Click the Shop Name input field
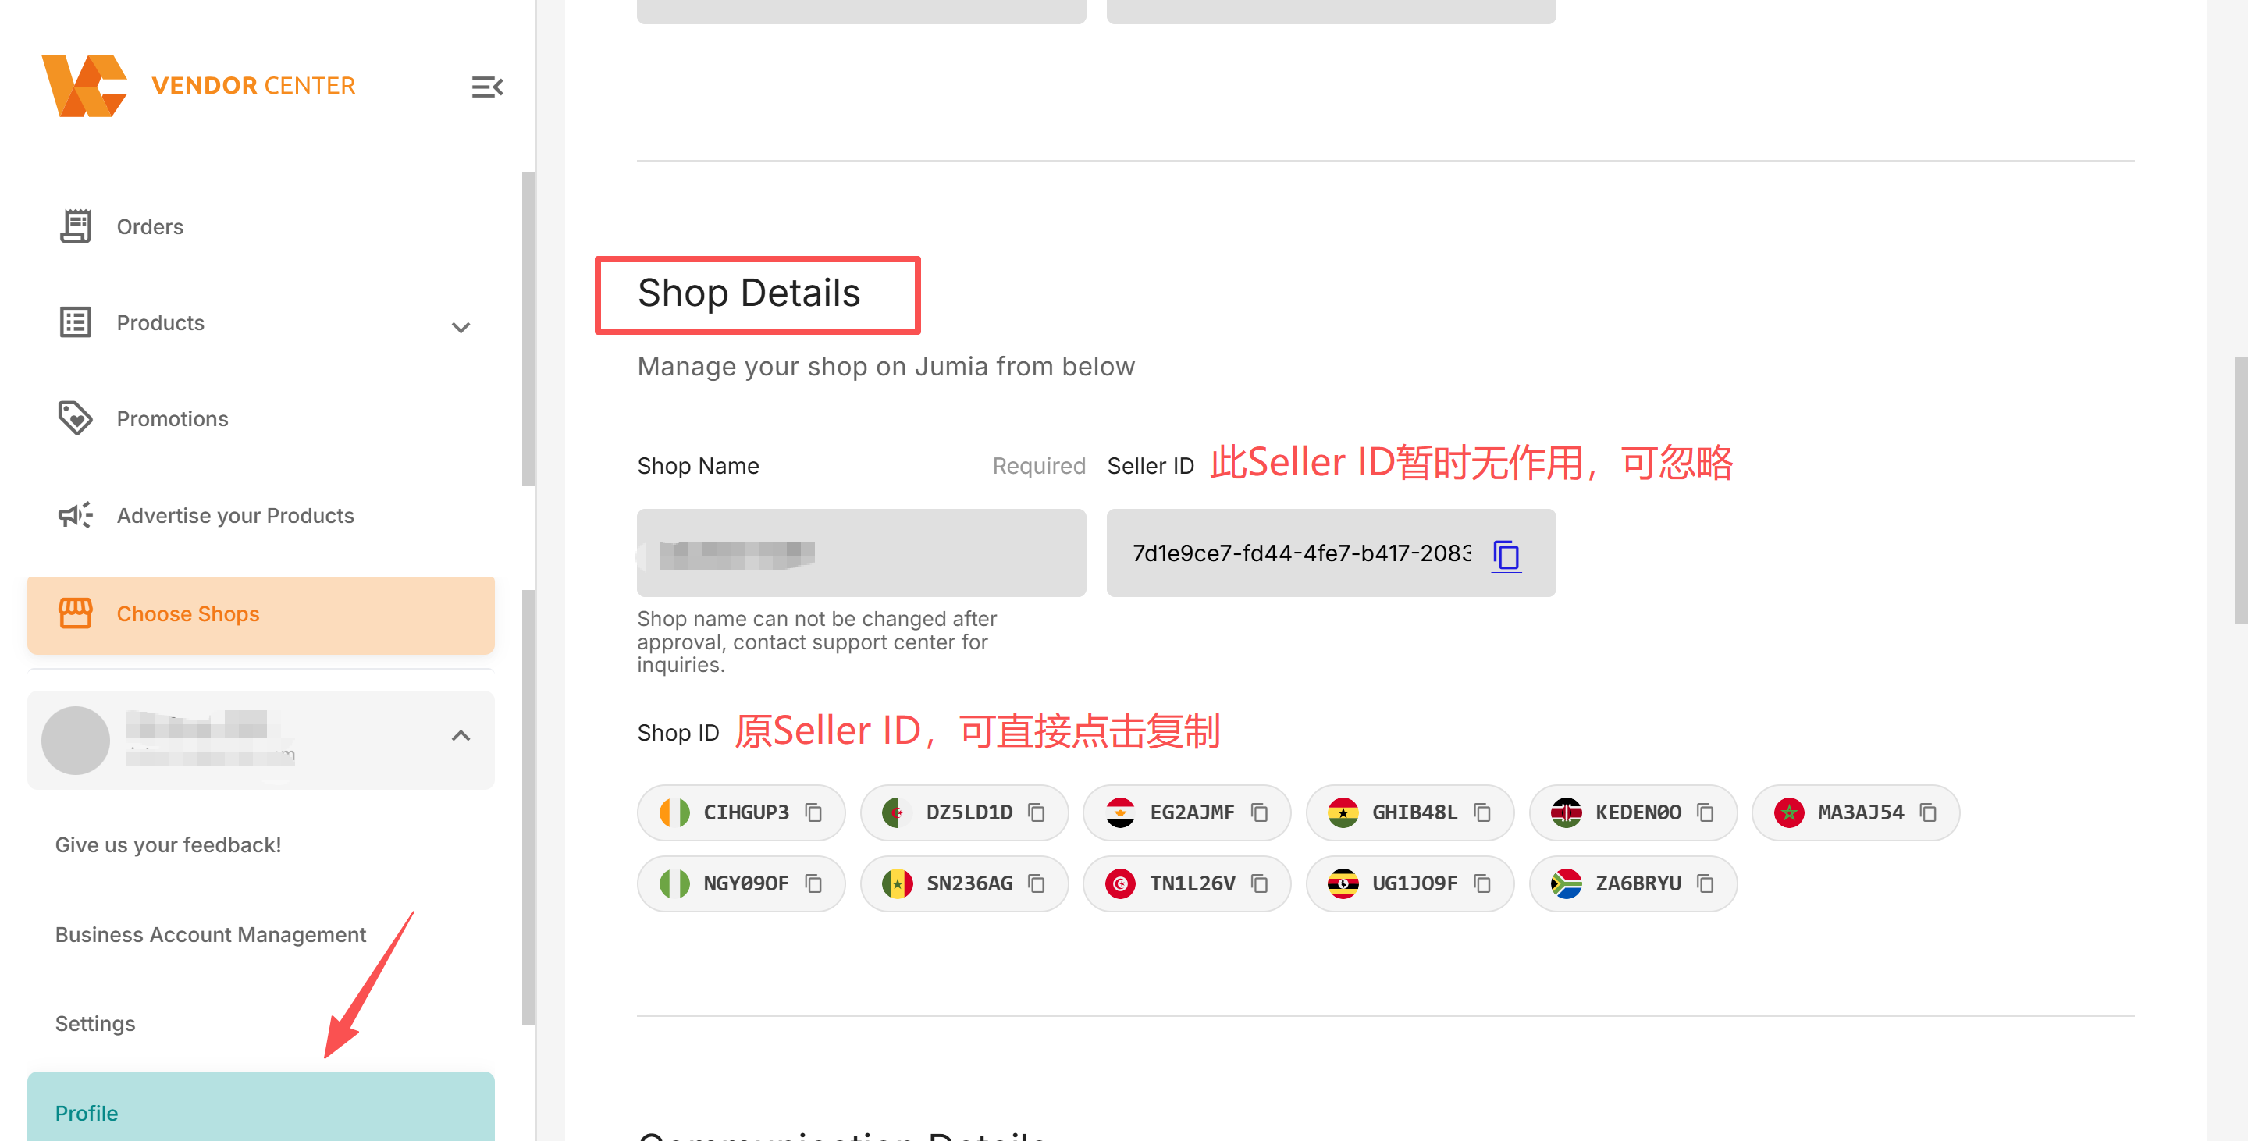2248x1141 pixels. [x=861, y=553]
